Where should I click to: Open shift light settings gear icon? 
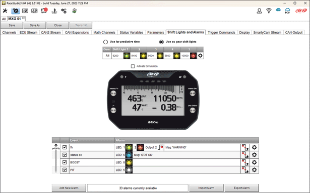[200, 56]
